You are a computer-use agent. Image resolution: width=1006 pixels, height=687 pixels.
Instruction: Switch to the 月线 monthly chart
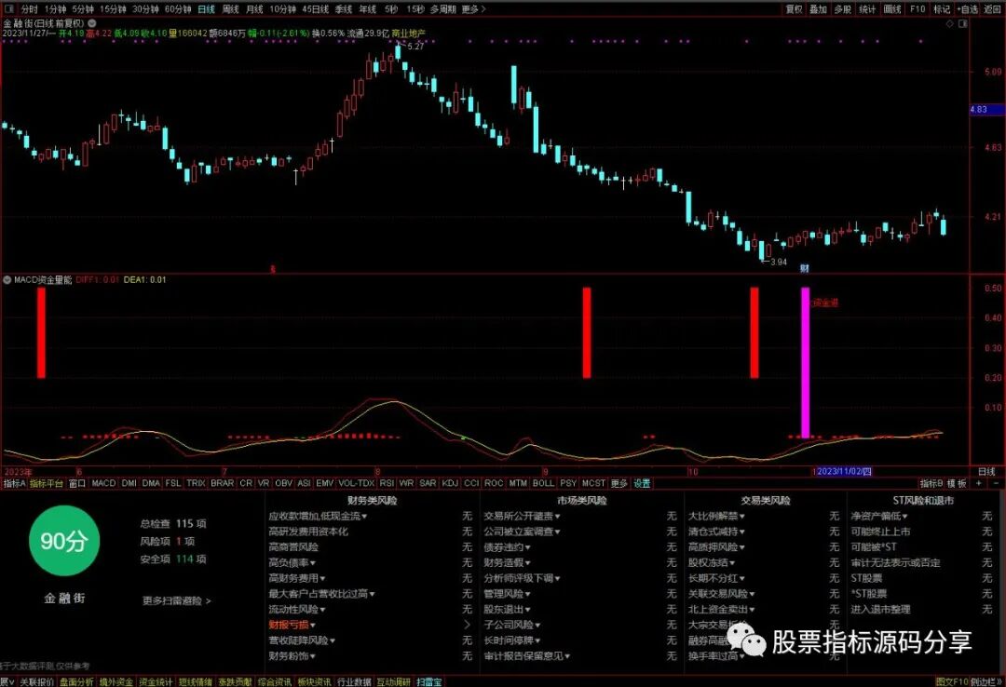click(x=254, y=9)
